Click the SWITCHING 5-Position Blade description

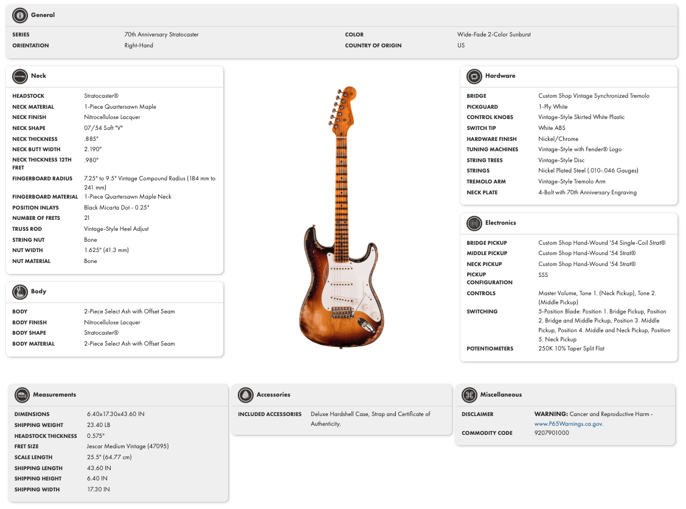(604, 326)
